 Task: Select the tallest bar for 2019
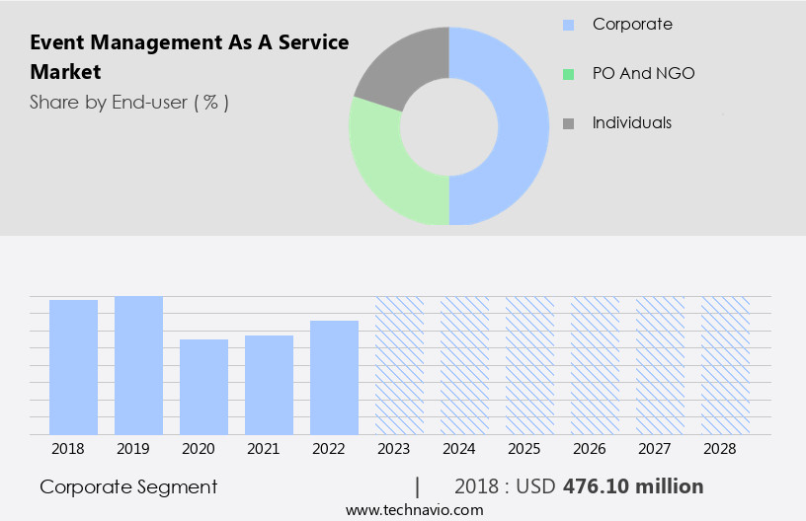(x=139, y=364)
